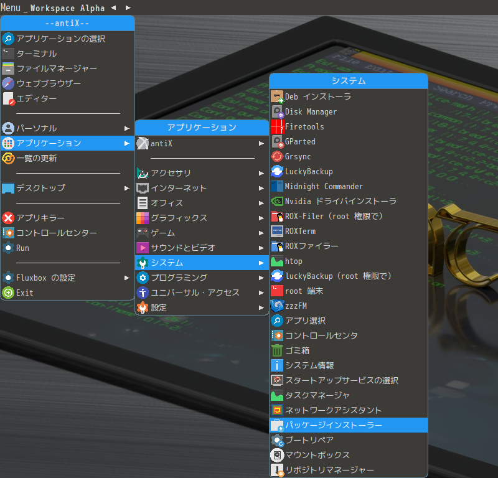
Task: Expand the Fluxbox の設定 submenu arrow
Action: [127, 278]
